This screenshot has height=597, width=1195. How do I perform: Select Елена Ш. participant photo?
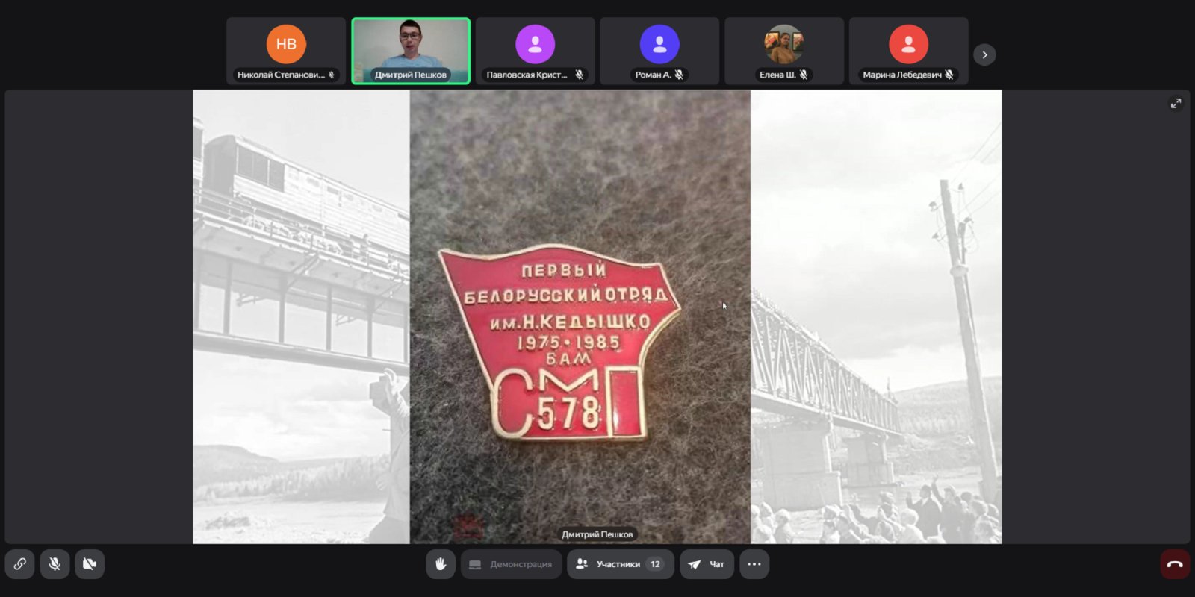(783, 44)
